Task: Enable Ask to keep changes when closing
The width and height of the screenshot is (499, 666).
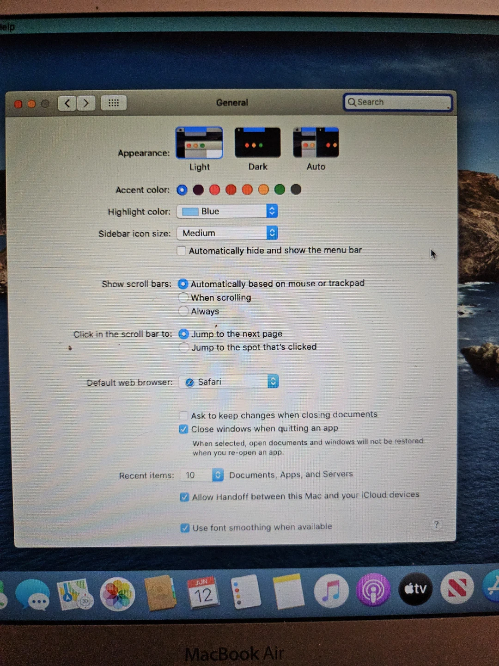Action: pos(183,415)
